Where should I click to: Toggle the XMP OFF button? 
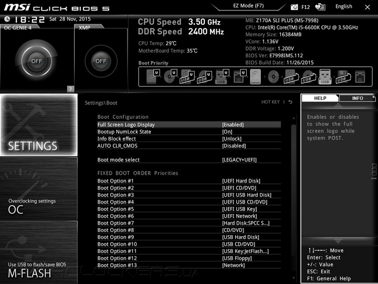pyautogui.click(x=101, y=61)
